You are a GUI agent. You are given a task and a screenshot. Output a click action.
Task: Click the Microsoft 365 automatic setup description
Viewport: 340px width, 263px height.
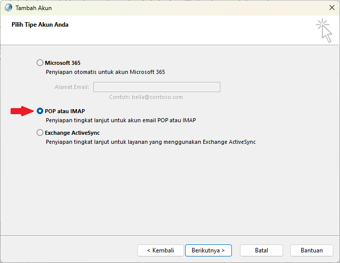tap(105, 72)
